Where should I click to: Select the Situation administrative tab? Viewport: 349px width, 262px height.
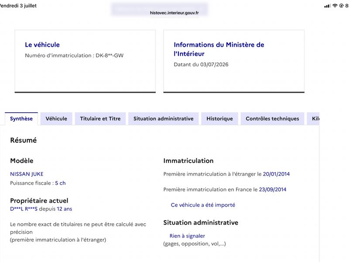tap(163, 119)
